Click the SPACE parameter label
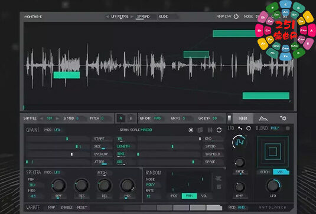The height and width of the screenshot is (214, 316). pos(210,162)
